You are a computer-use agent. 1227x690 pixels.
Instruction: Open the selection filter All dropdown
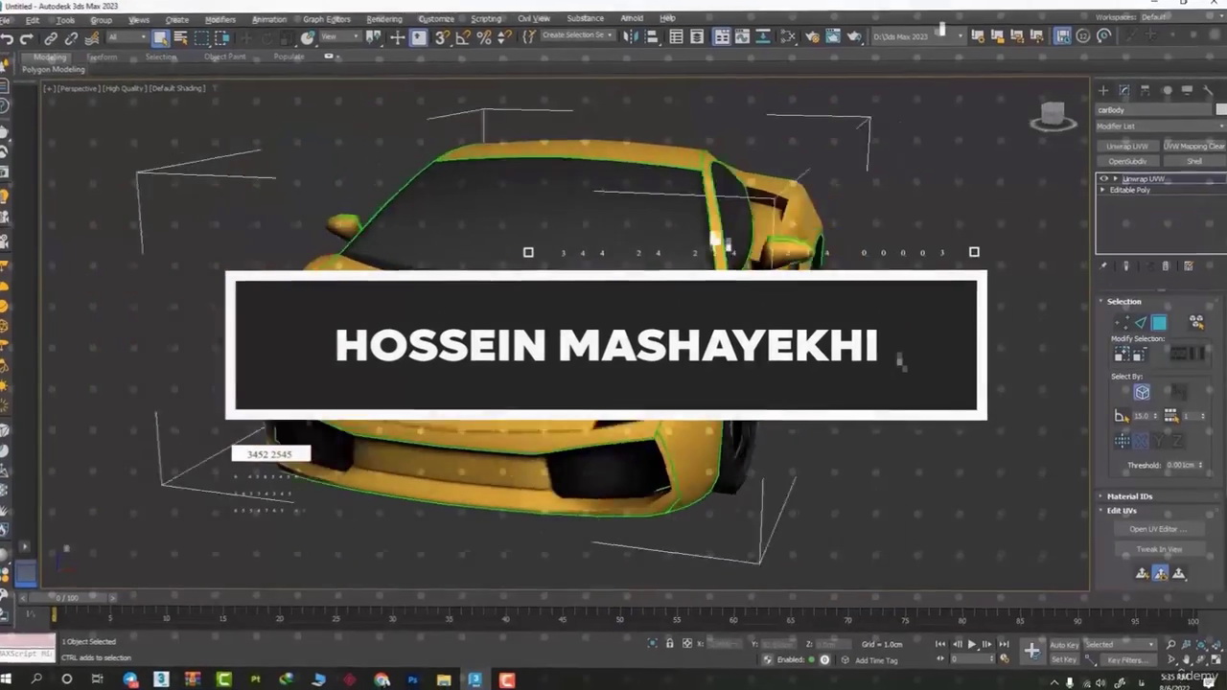(126, 37)
